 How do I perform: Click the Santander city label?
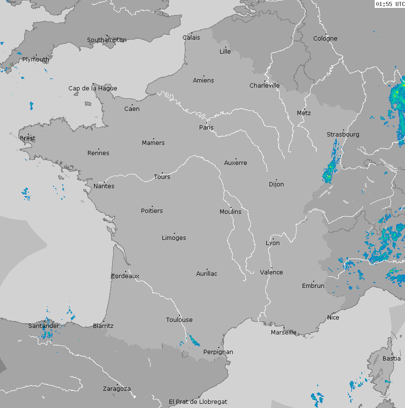[44, 326]
